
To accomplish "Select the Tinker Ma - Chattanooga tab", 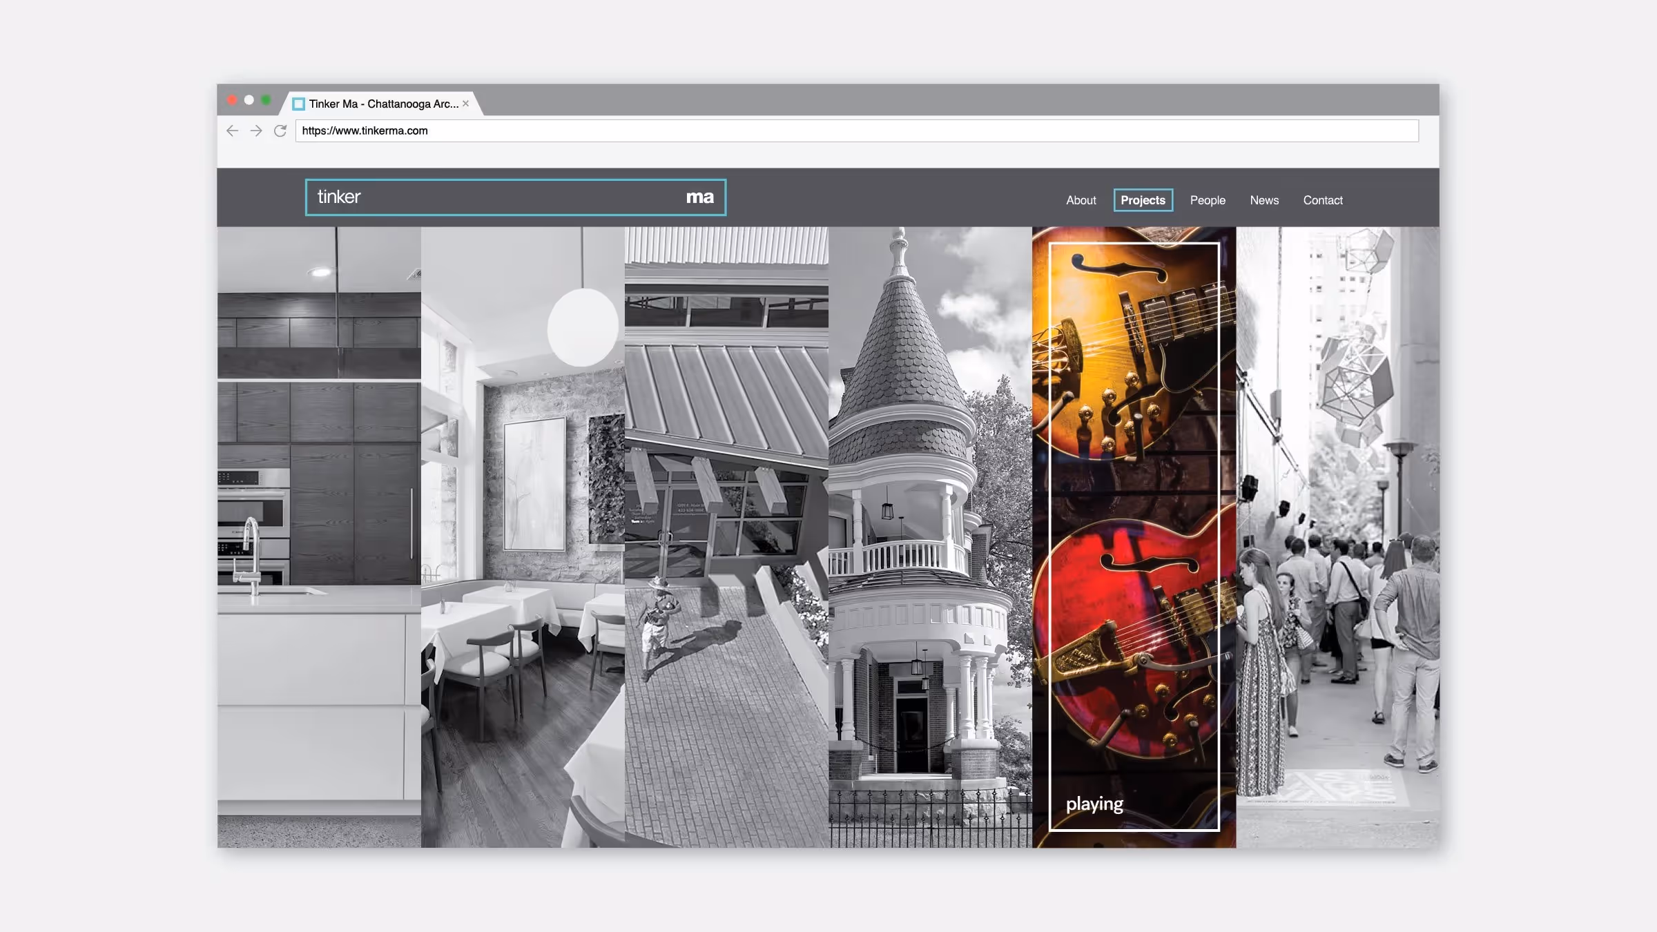I will point(383,104).
